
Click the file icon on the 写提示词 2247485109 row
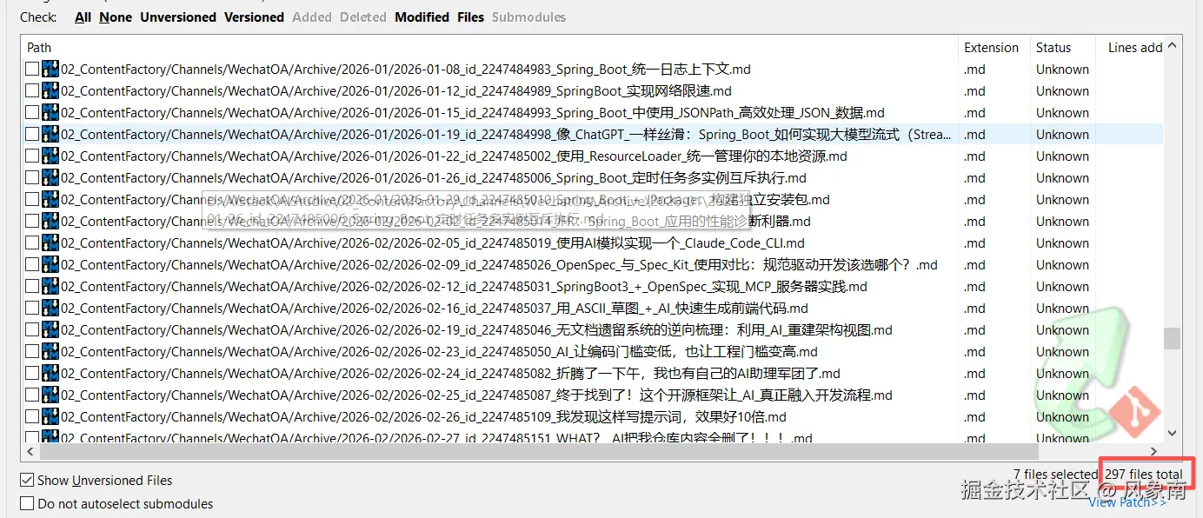coord(50,417)
